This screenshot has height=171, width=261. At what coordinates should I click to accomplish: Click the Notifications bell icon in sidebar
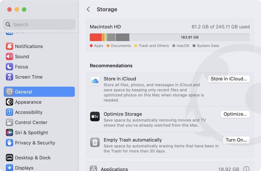(x=10, y=46)
